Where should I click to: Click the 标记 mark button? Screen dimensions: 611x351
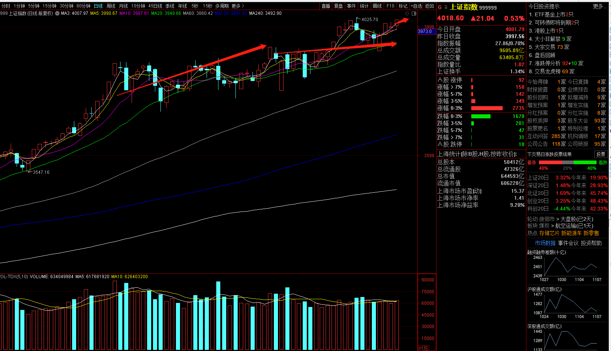point(403,6)
